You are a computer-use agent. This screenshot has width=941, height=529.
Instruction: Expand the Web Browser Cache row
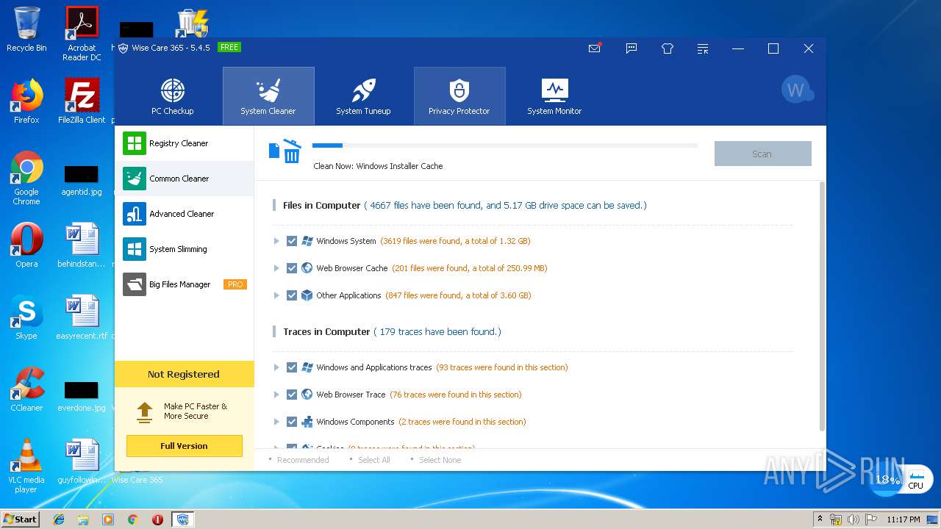pyautogui.click(x=276, y=268)
